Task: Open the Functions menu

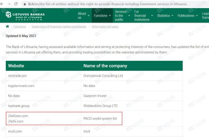Action: [x=100, y=15]
